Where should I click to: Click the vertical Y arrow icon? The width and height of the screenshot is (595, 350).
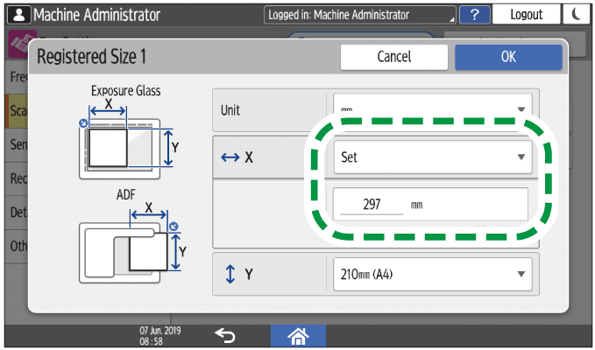point(230,274)
